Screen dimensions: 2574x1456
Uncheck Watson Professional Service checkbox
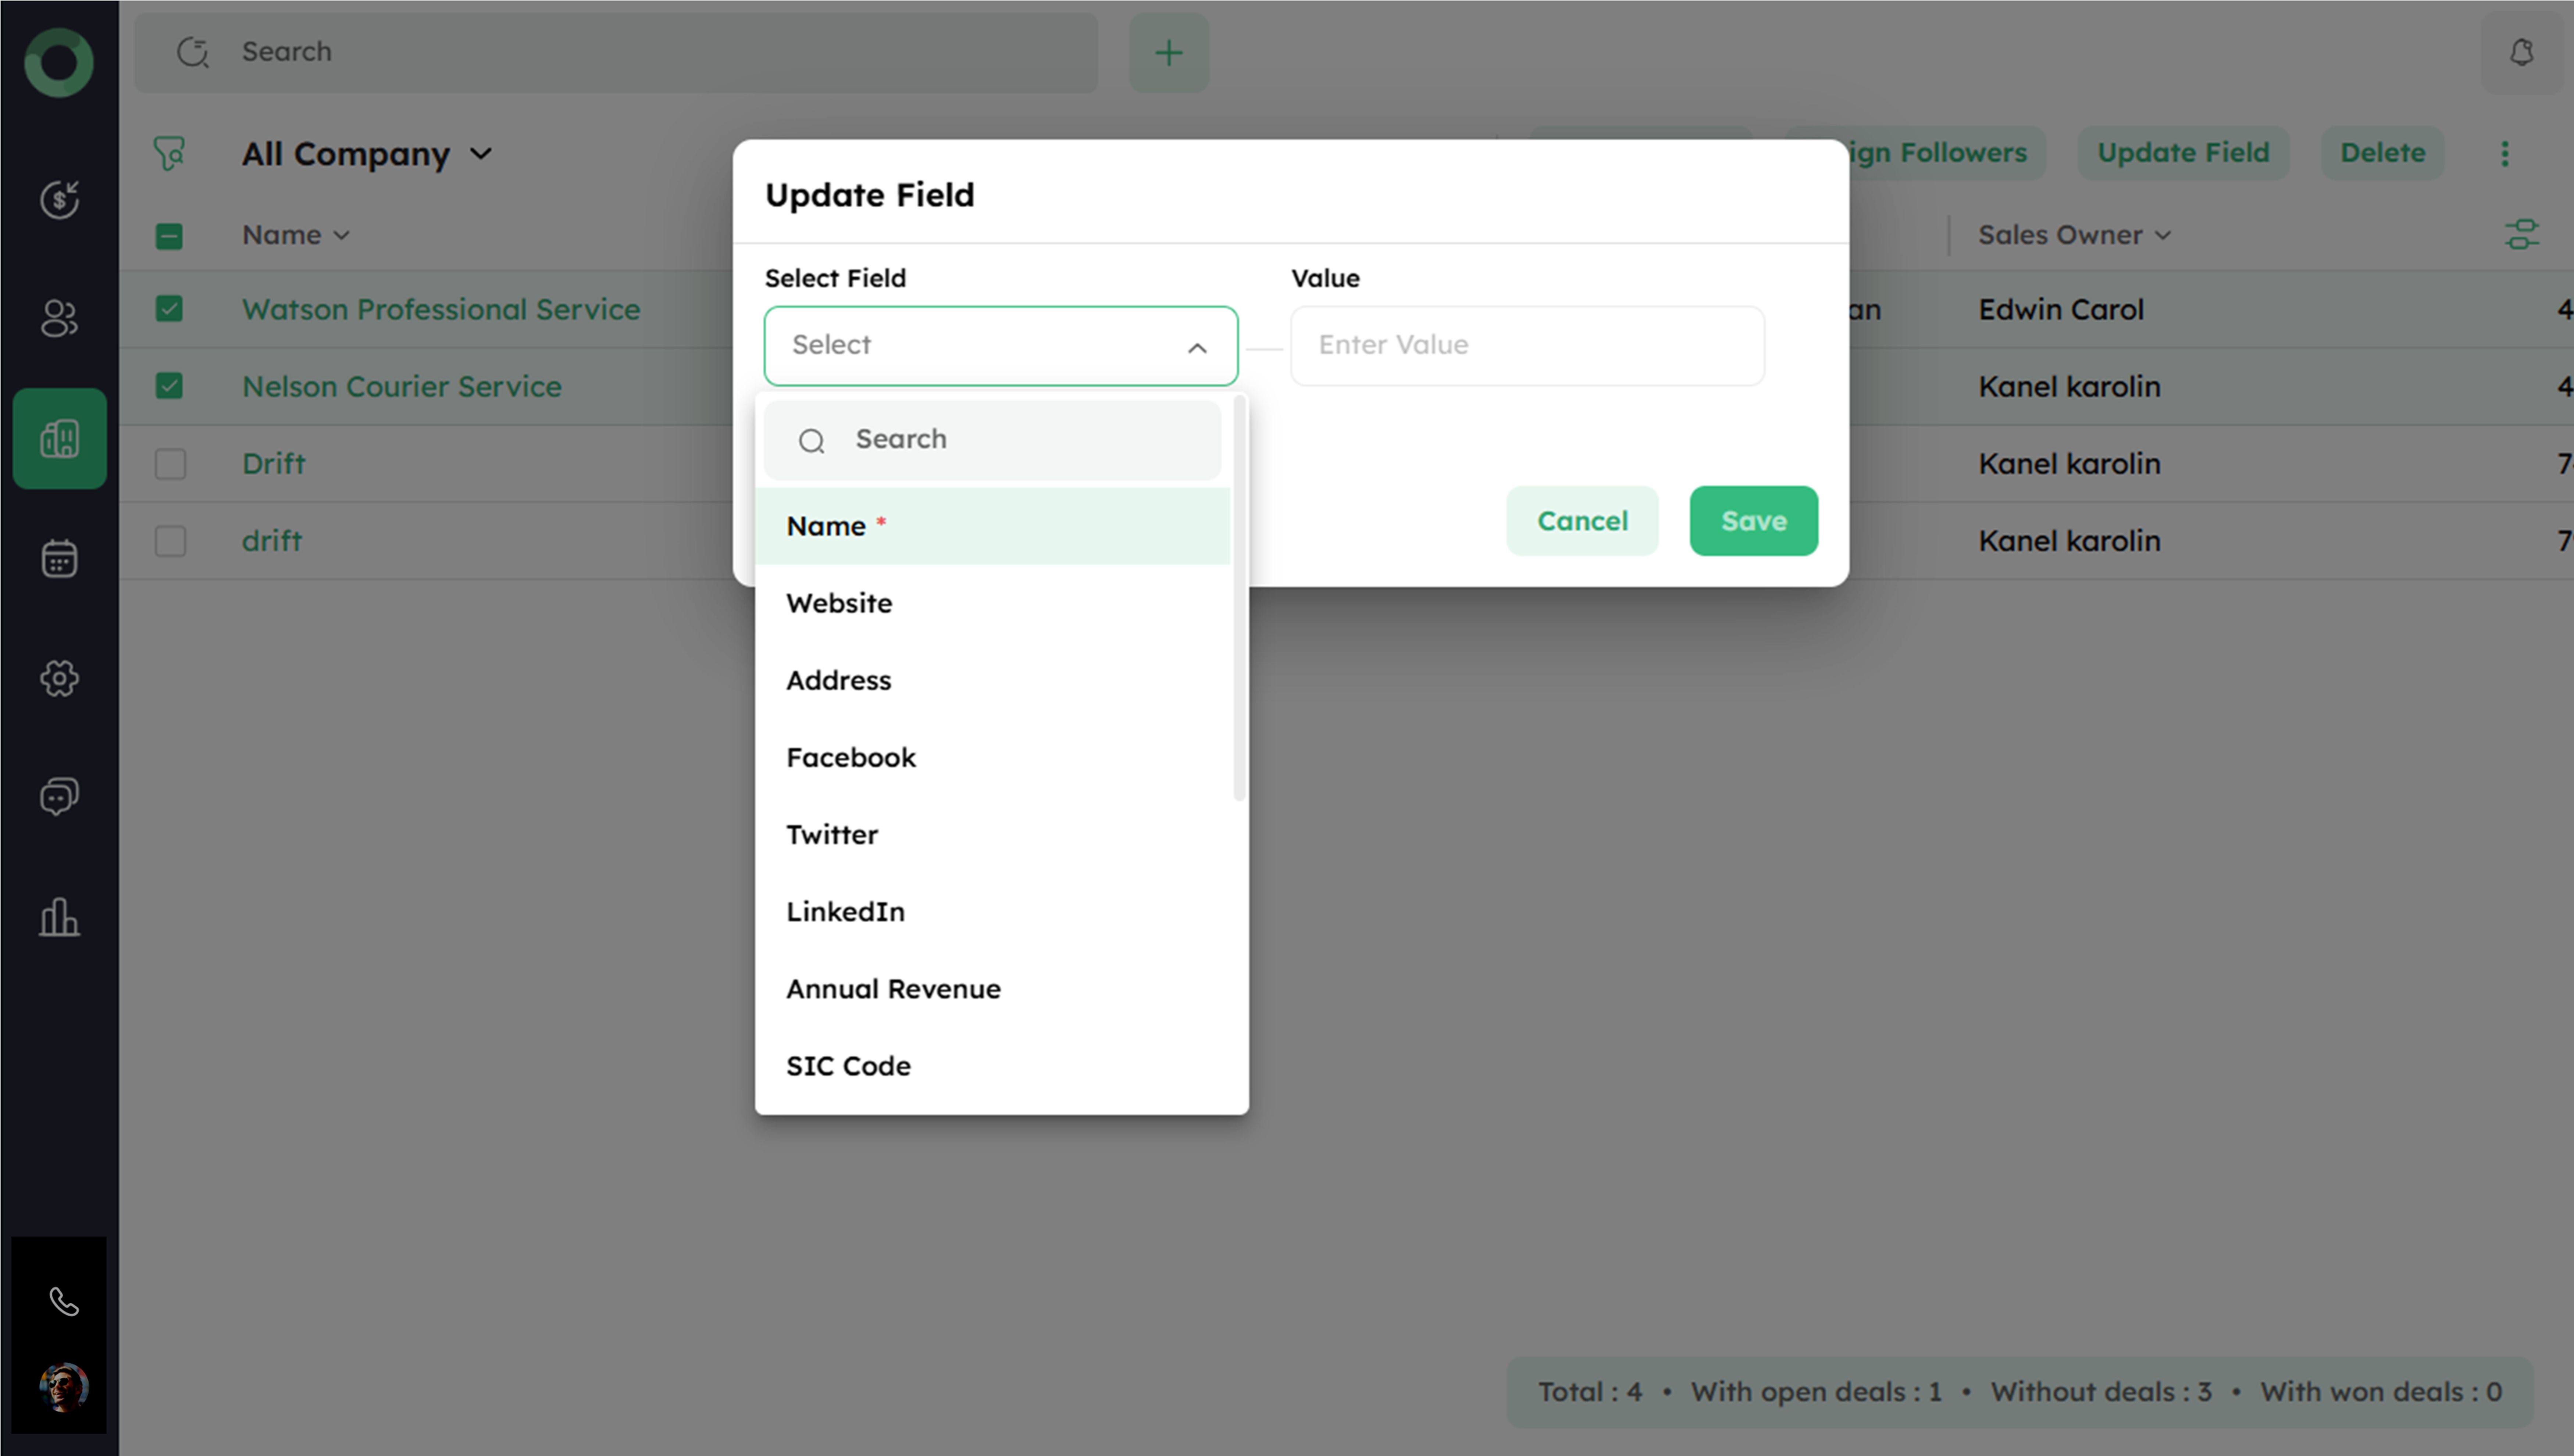tap(169, 309)
